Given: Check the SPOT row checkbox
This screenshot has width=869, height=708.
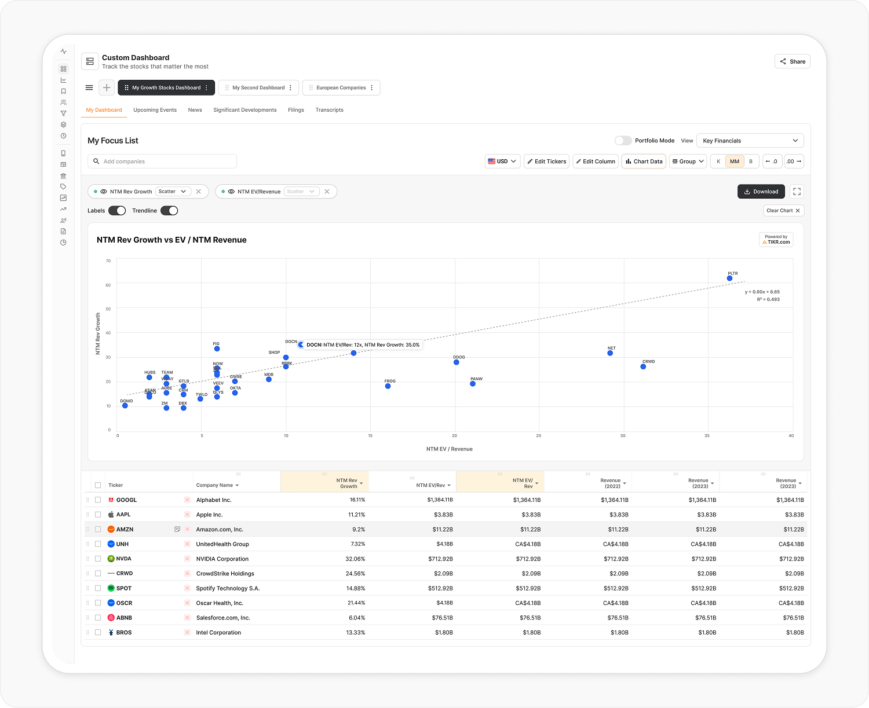Looking at the screenshot, I should click(x=98, y=588).
